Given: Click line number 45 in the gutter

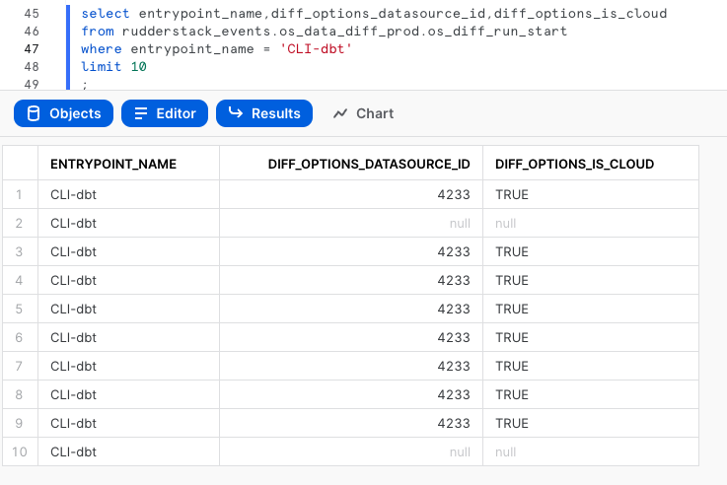Looking at the screenshot, I should point(31,14).
